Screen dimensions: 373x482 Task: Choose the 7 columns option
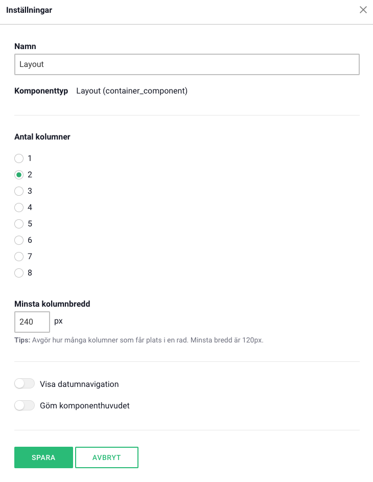pos(19,257)
